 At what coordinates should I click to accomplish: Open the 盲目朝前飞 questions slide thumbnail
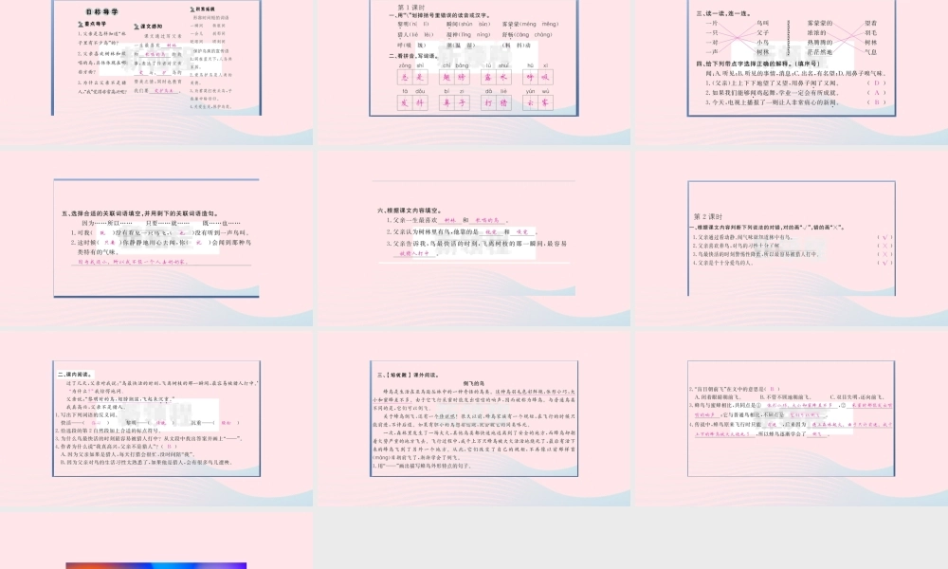click(792, 418)
